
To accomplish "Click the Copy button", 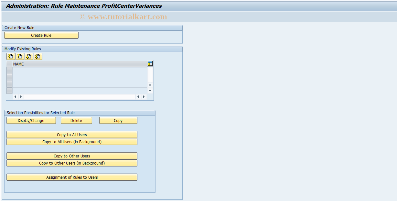I will [118, 120].
